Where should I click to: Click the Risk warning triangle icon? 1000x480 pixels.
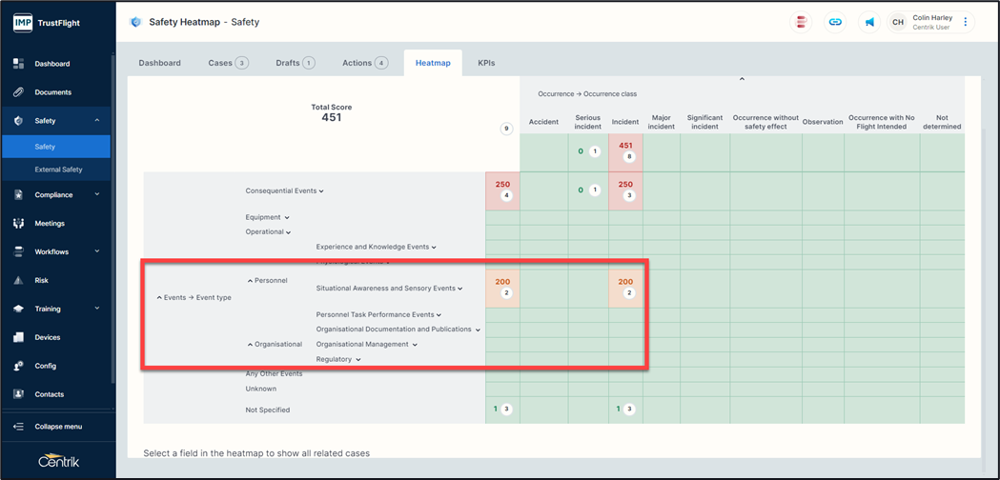[18, 281]
